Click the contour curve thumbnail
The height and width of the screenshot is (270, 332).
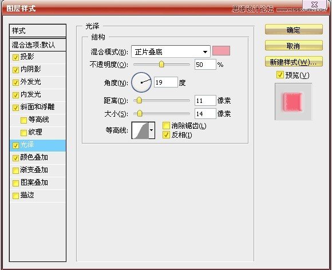coord(140,130)
